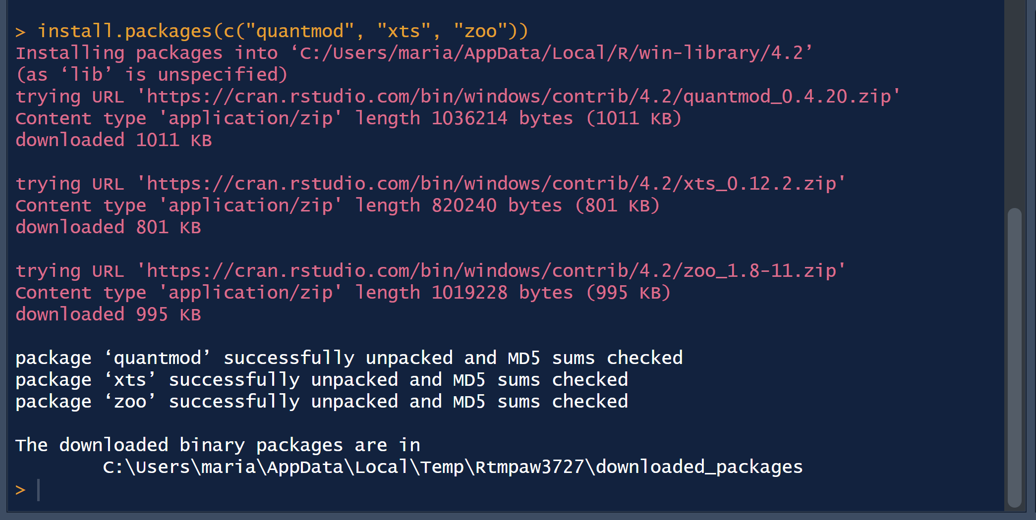Screen dimensions: 1036x520
Task: Click the zoo_1.8-11.zip download URL
Action: 491,270
